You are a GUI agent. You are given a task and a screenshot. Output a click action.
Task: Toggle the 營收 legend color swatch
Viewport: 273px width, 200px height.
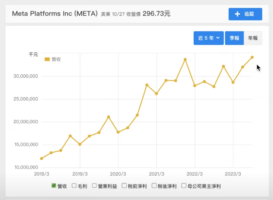pyautogui.click(x=47, y=59)
